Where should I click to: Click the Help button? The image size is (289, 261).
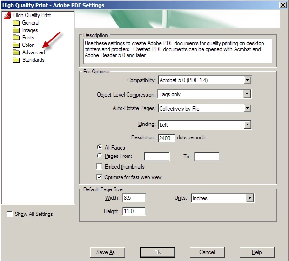point(257,252)
